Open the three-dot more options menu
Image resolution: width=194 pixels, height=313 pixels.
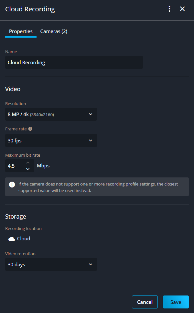pyautogui.click(x=169, y=9)
